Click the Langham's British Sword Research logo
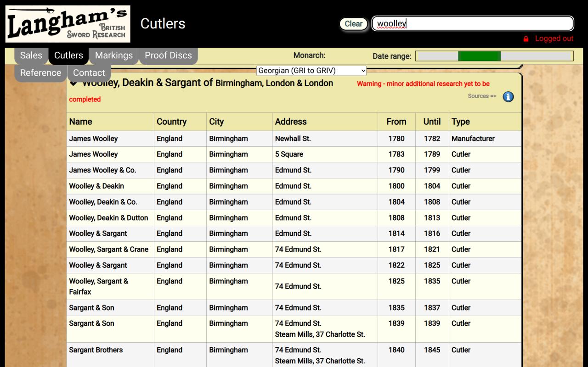Image resolution: width=588 pixels, height=367 pixels. [68, 24]
